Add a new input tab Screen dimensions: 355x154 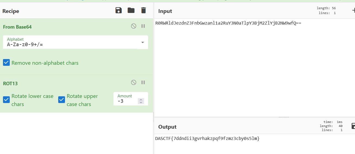pyautogui.click(x=353, y=11)
